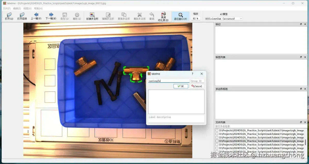Image resolution: width=309 pixels, height=164 pixels.
Task: Click the Group ID input field
Action: pos(197,81)
